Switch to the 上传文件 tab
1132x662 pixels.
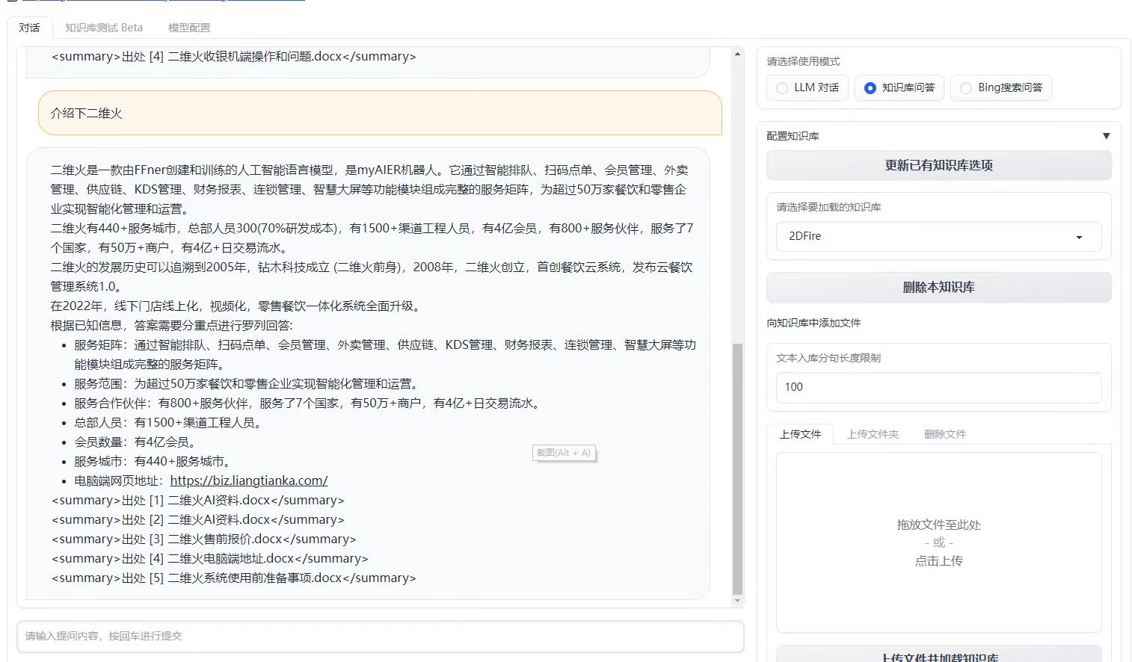click(x=800, y=434)
